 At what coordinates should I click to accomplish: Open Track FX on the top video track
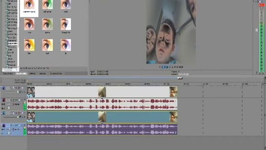16,88
